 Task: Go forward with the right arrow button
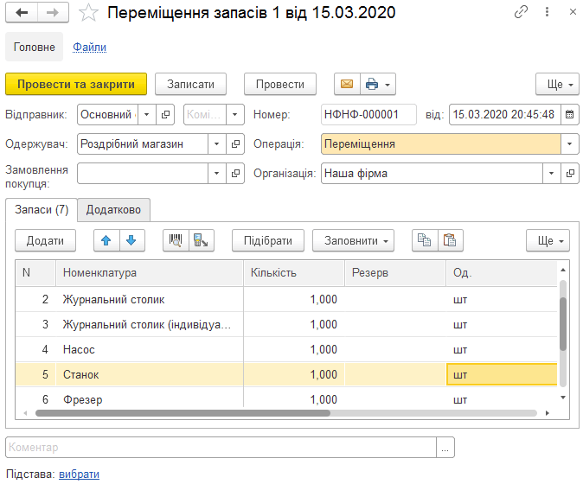click(x=53, y=13)
